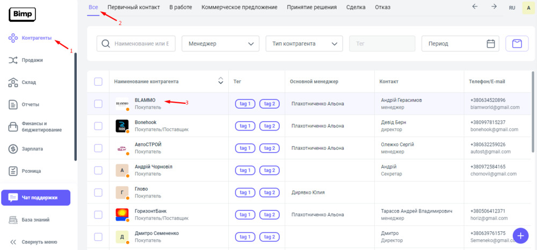The width and height of the screenshot is (537, 250).
Task: Switch to the В работе tab
Action: point(181,7)
